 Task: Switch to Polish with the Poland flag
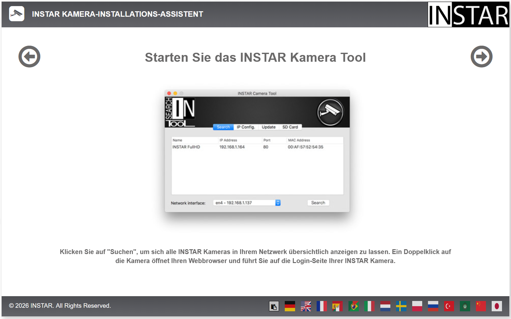tap(417, 306)
